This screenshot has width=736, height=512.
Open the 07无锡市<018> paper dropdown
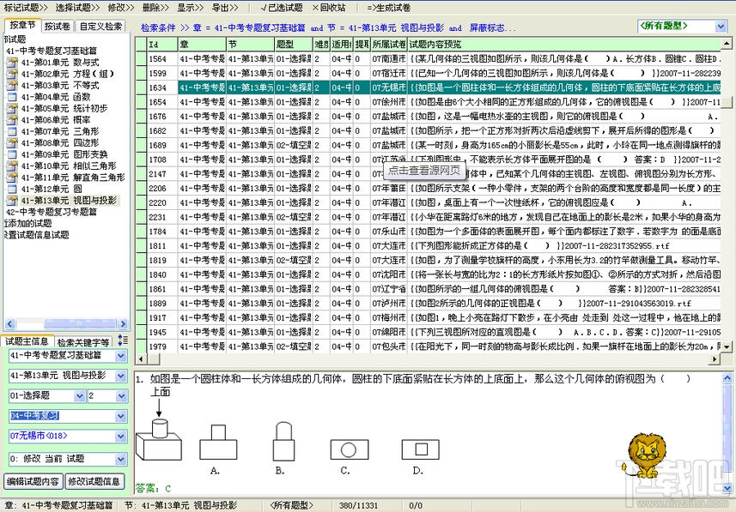click(x=120, y=437)
